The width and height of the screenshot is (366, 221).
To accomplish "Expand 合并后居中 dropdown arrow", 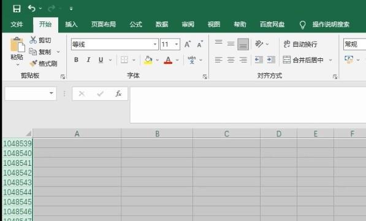I will [330, 60].
